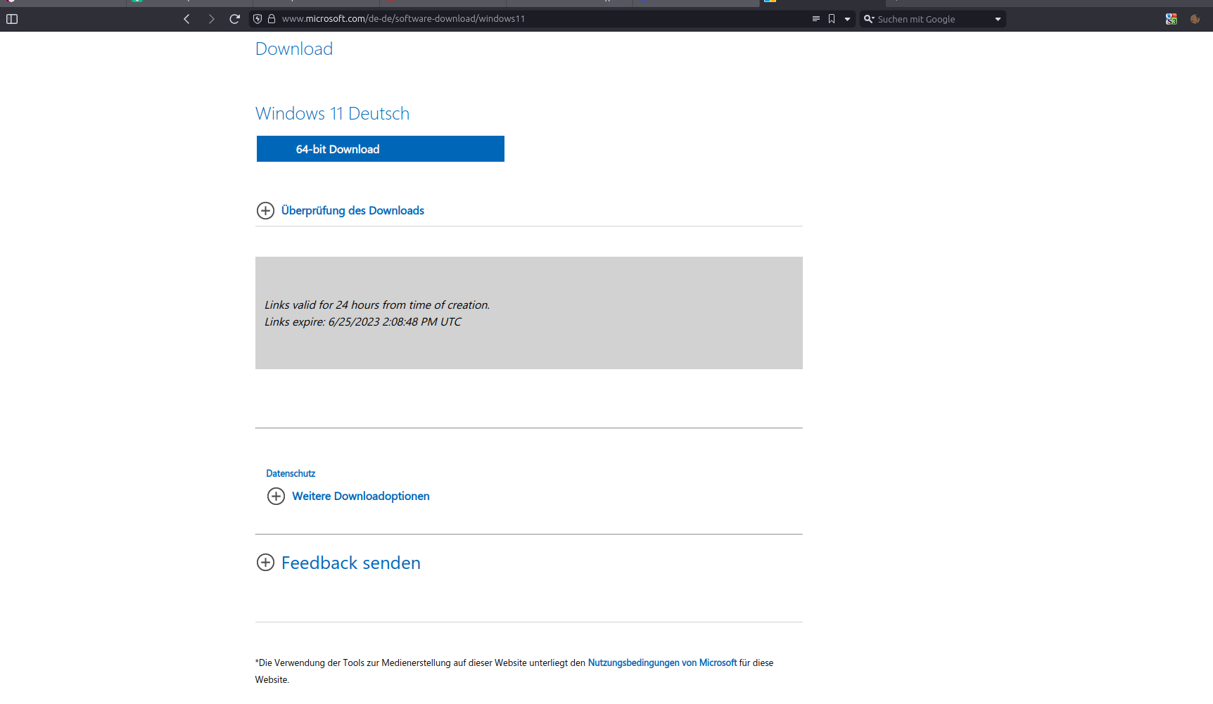Open the colorful extension icon in toolbar
Image resolution: width=1213 pixels, height=704 pixels.
point(1171,19)
